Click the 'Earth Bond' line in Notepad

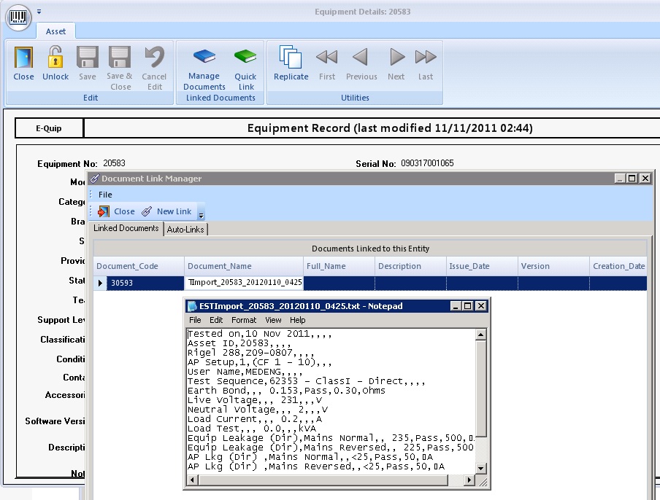coord(286,391)
